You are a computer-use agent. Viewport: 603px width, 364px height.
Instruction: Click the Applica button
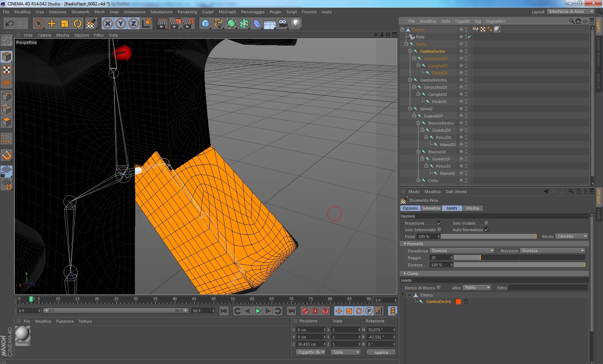[x=381, y=353]
